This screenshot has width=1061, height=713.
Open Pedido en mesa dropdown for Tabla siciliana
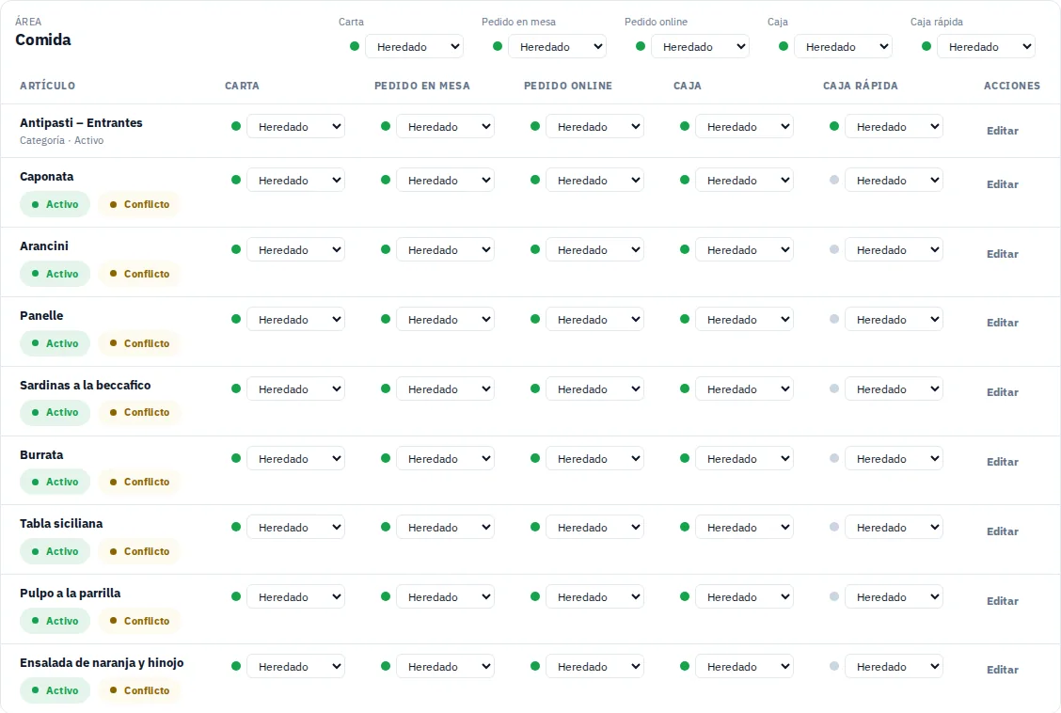[x=445, y=528]
